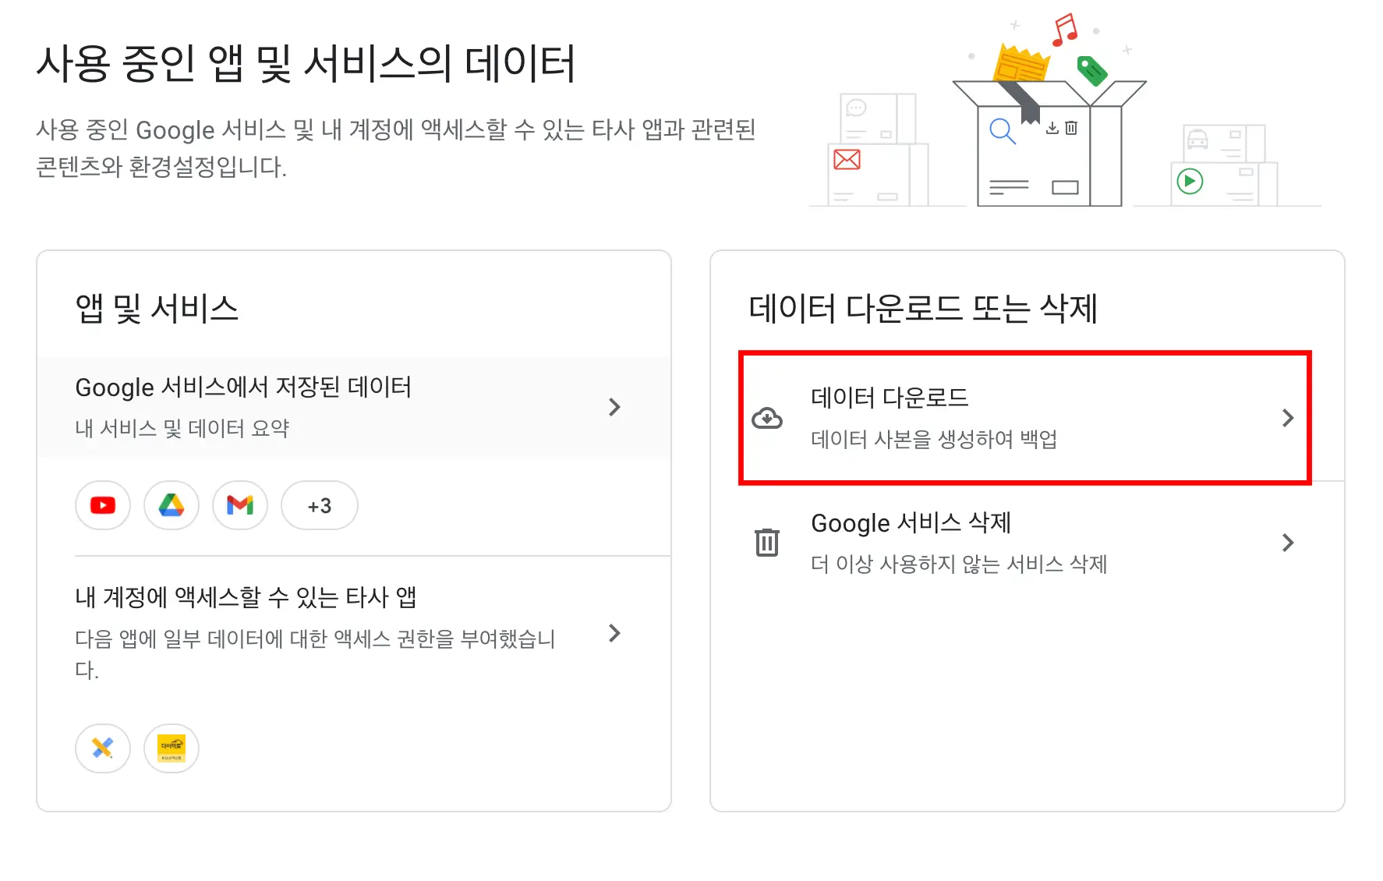Expand chevron for 데이터 다운로드
1383x881 pixels.
pyautogui.click(x=1288, y=418)
